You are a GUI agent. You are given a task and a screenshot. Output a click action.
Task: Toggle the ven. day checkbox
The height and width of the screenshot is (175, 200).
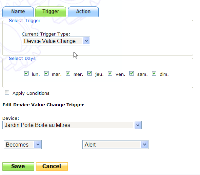[x=110, y=73]
